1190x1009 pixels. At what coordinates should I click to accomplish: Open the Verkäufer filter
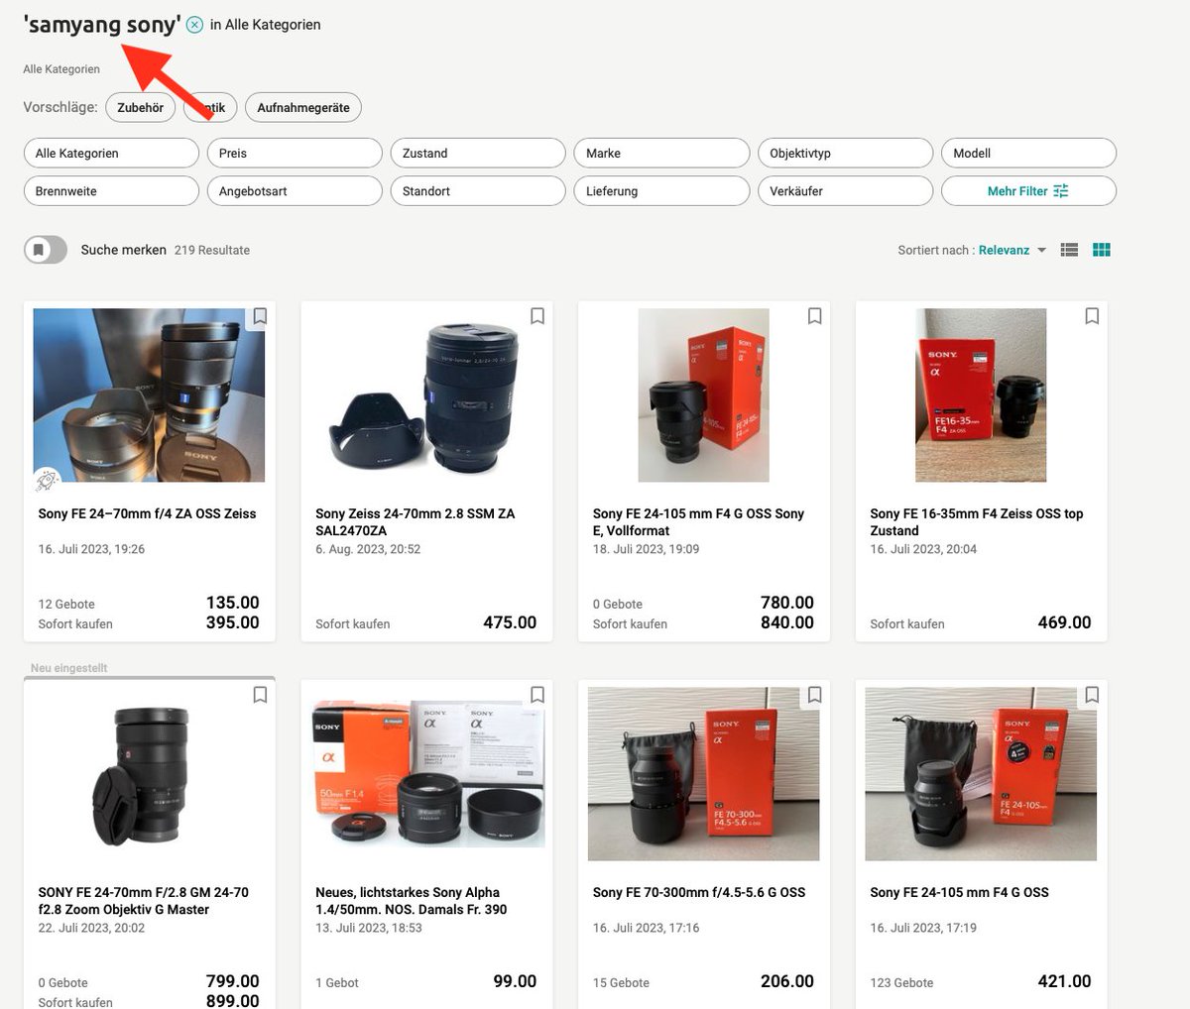[845, 190]
